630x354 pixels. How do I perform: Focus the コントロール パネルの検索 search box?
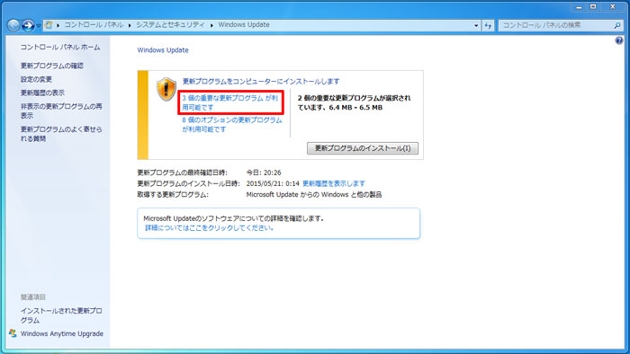[556, 25]
